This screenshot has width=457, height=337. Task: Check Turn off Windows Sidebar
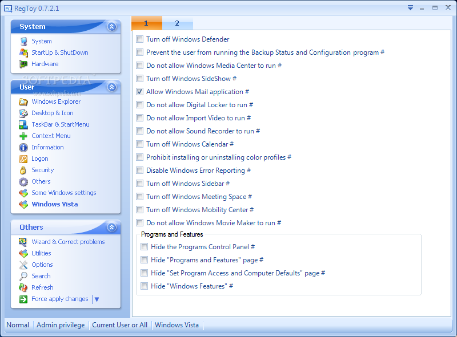[x=140, y=183]
